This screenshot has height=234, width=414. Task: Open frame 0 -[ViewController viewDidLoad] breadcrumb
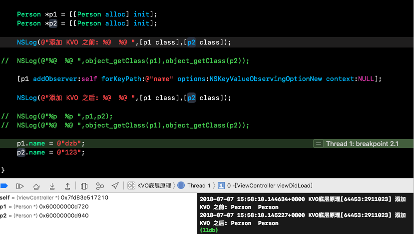tap(270, 185)
